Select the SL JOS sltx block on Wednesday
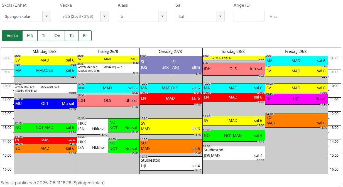 pos(155,65)
